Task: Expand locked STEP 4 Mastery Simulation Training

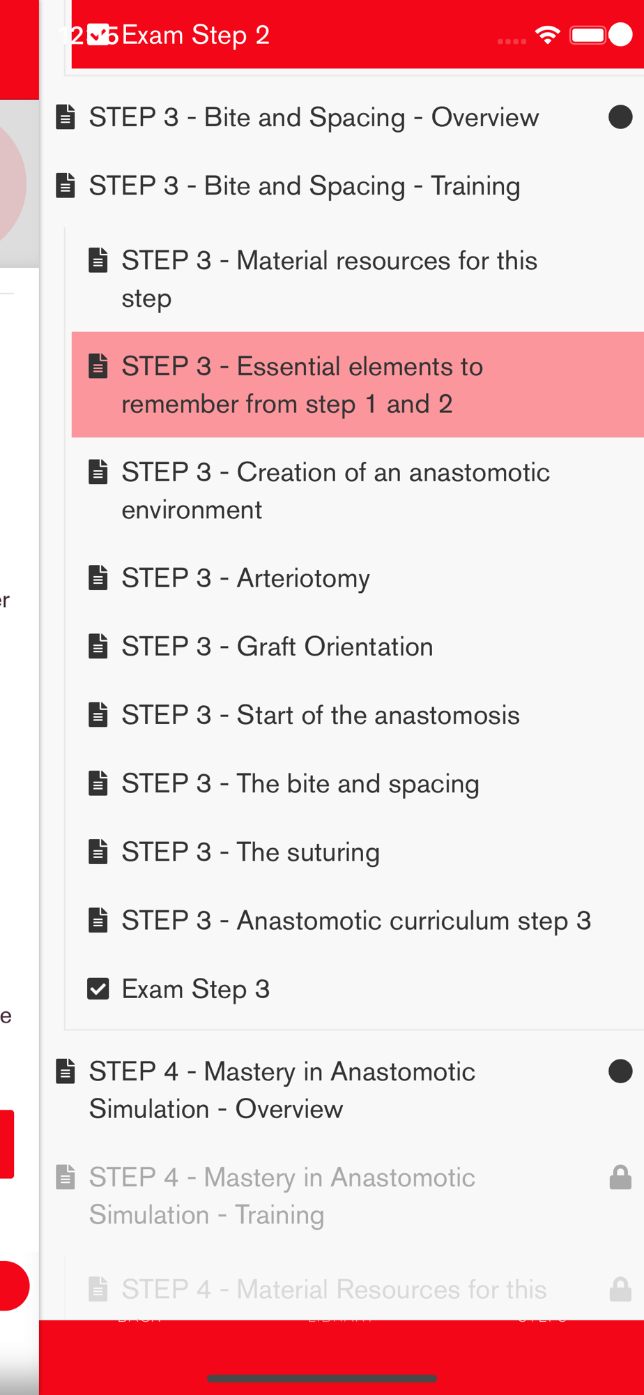Action: tap(342, 1196)
